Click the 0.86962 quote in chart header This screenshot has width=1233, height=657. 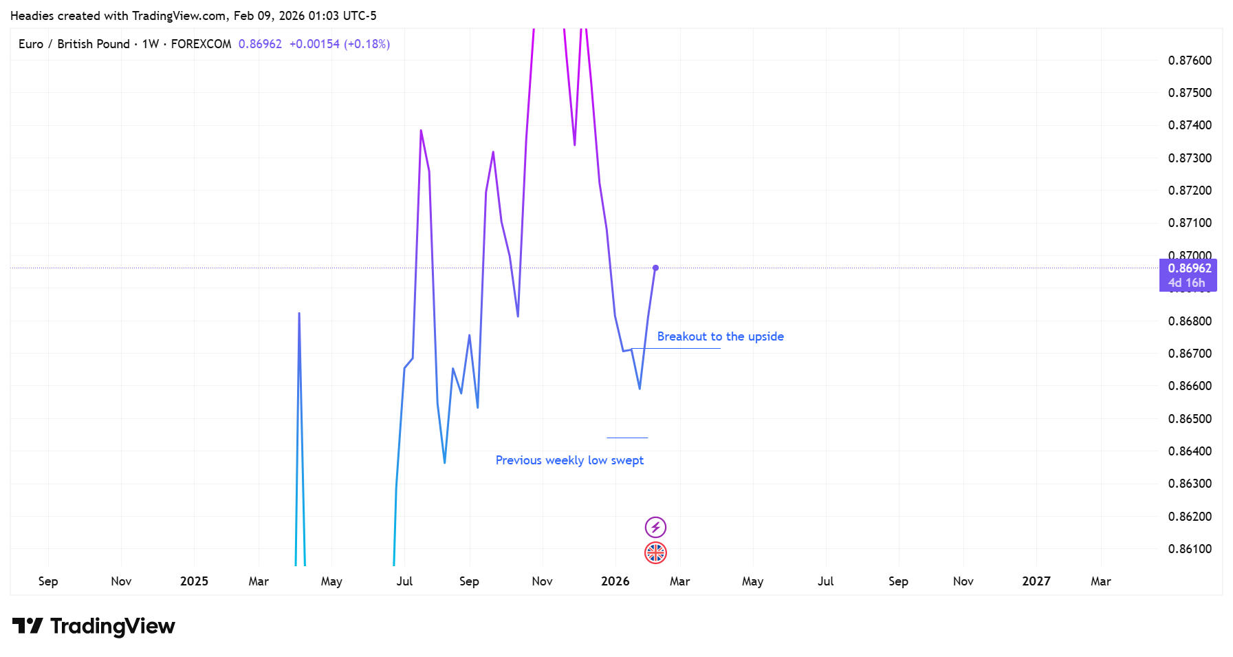260,44
